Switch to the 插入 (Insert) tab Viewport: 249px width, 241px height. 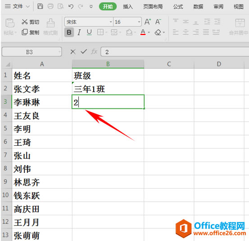coord(128,7)
